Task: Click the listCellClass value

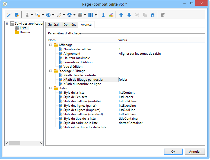Action: (x=127, y=114)
